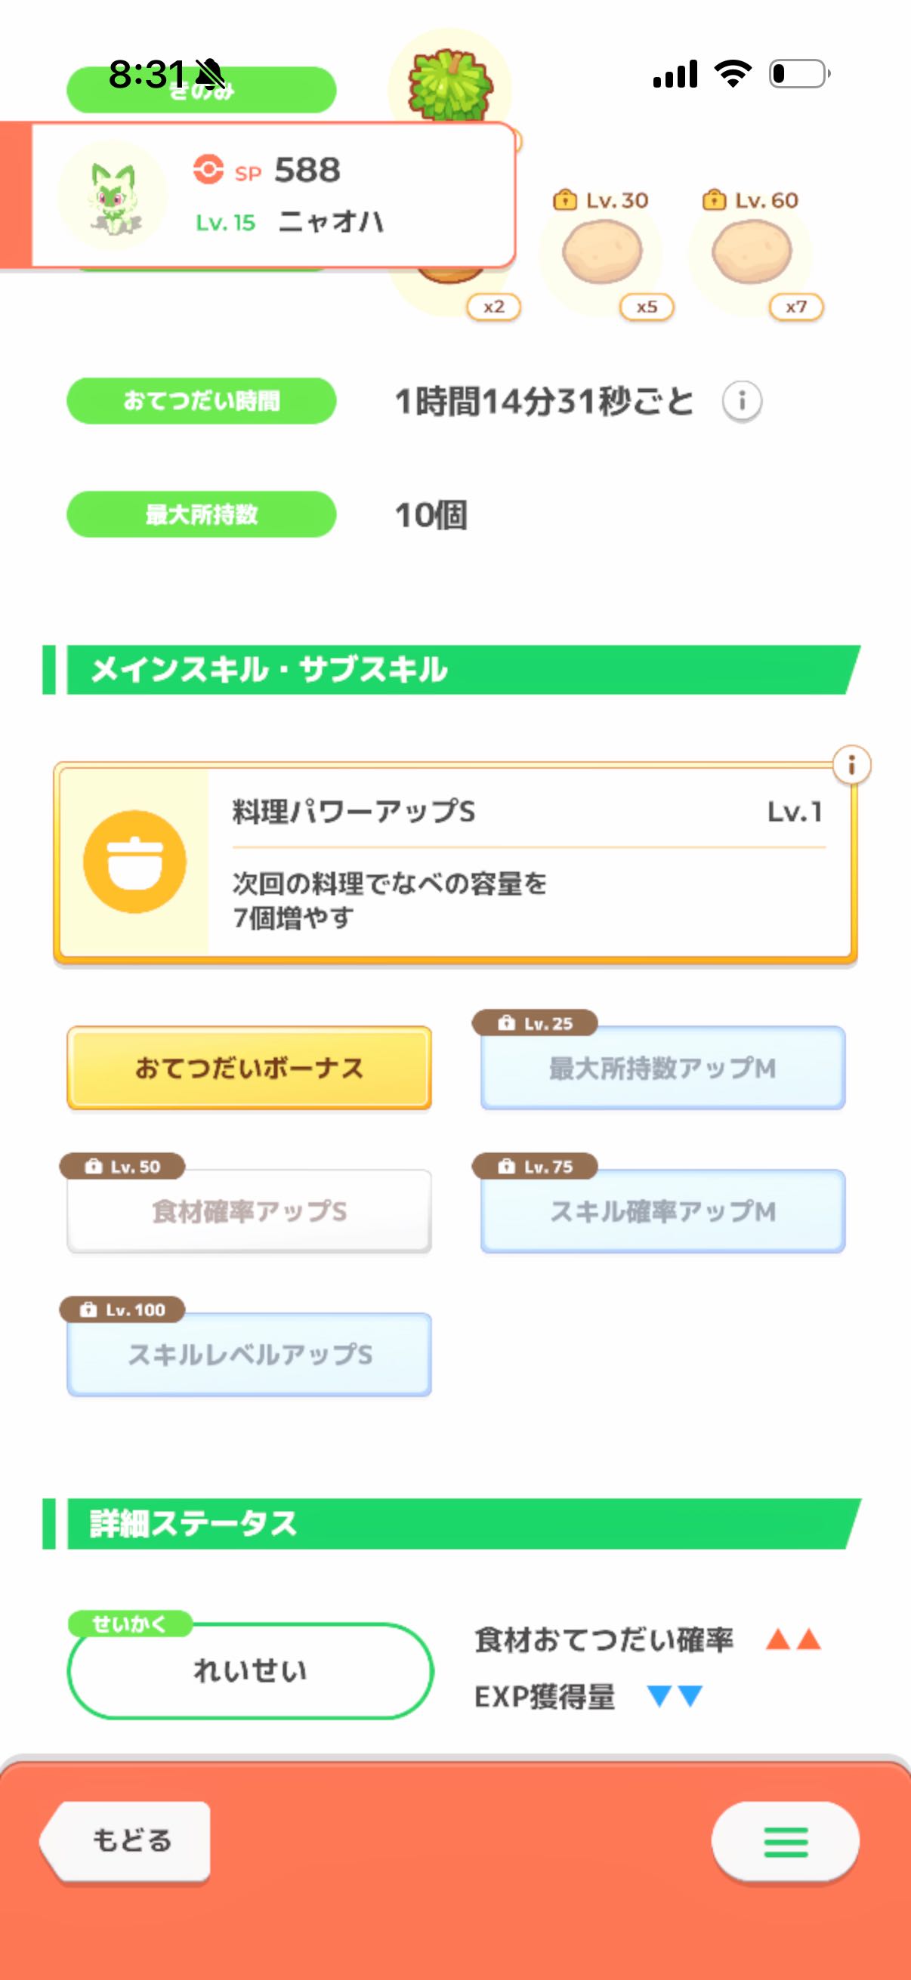This screenshot has width=911, height=1980.
Task: Select locked 最大所持数アップM sub skill
Action: 662,1068
